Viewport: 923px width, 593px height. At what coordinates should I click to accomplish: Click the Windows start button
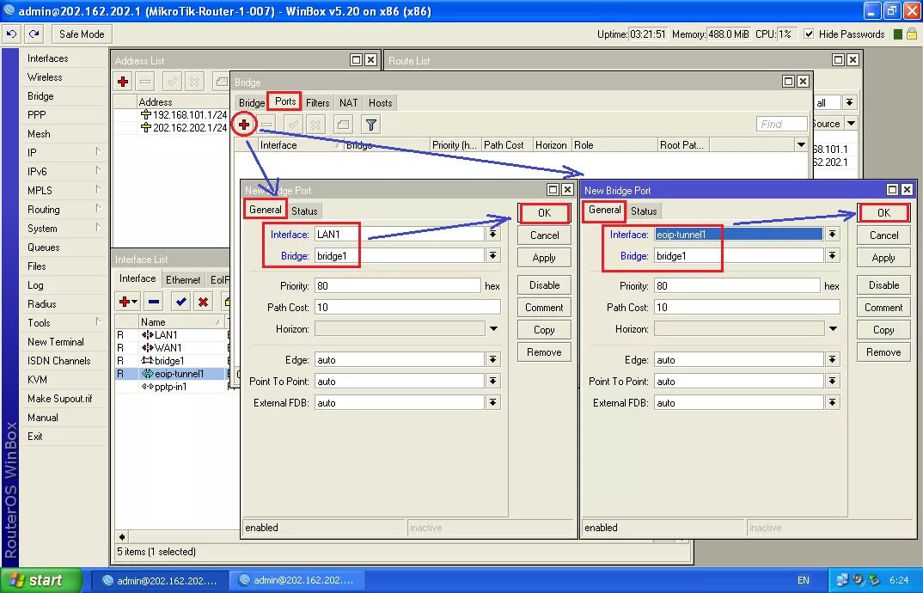tap(41, 580)
